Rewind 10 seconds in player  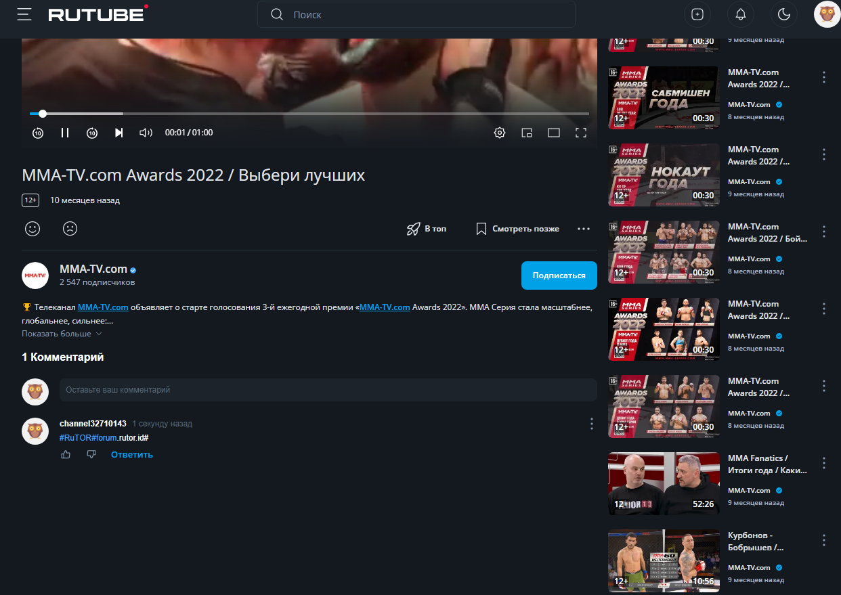38,133
